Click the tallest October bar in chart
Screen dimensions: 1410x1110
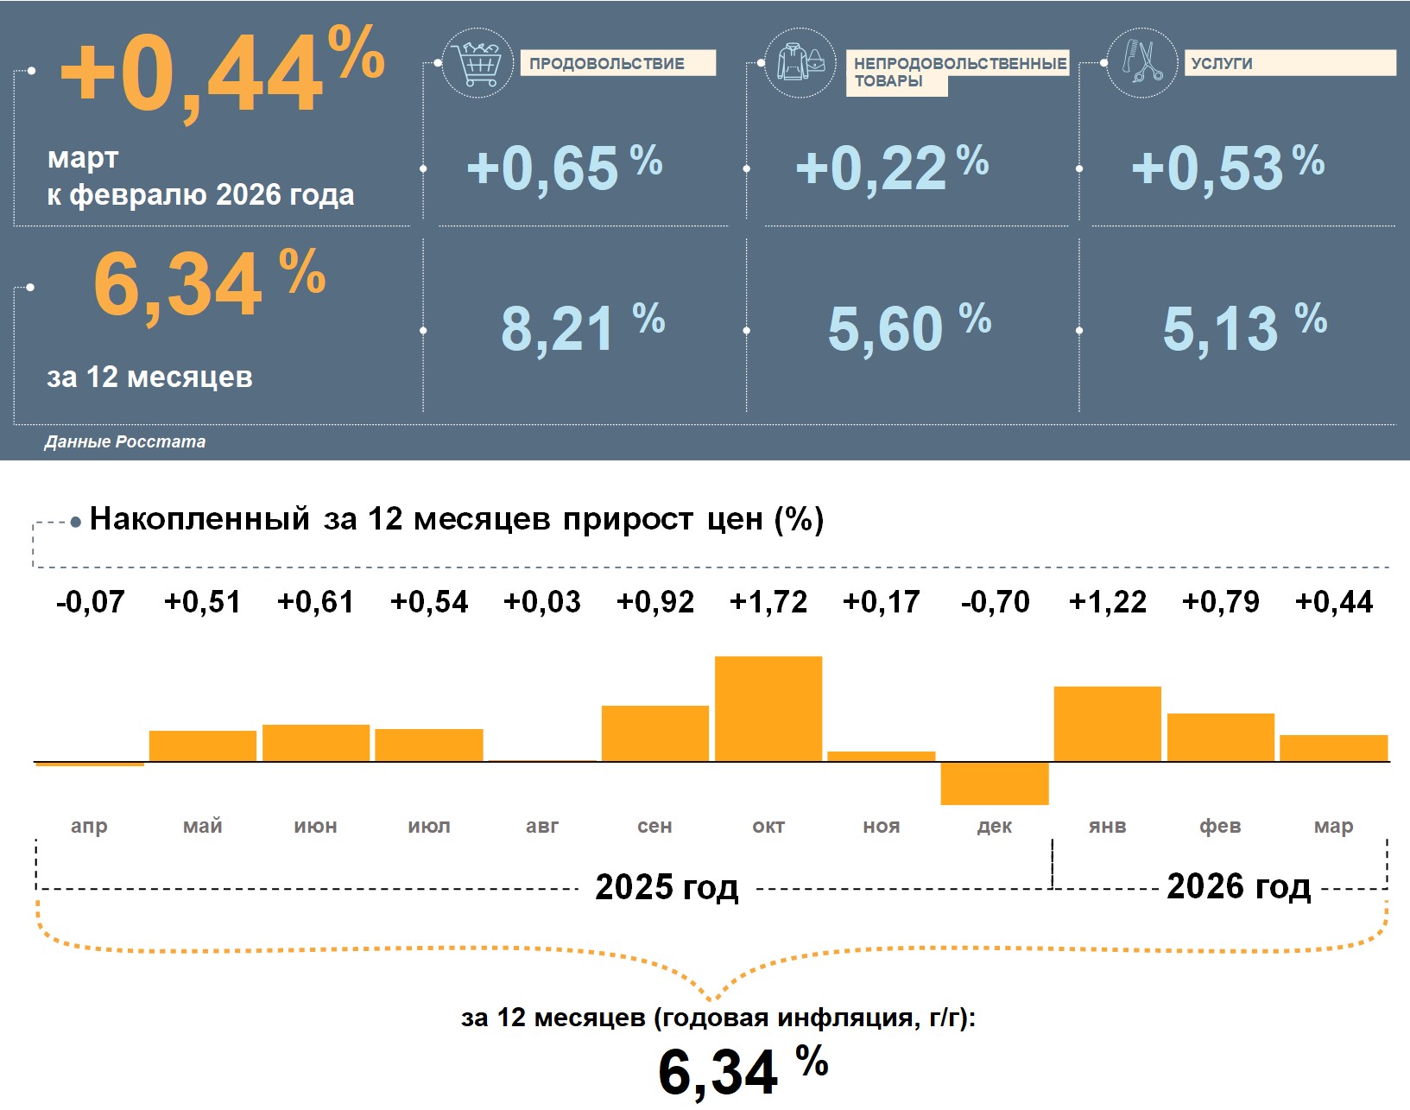pyautogui.click(x=768, y=708)
